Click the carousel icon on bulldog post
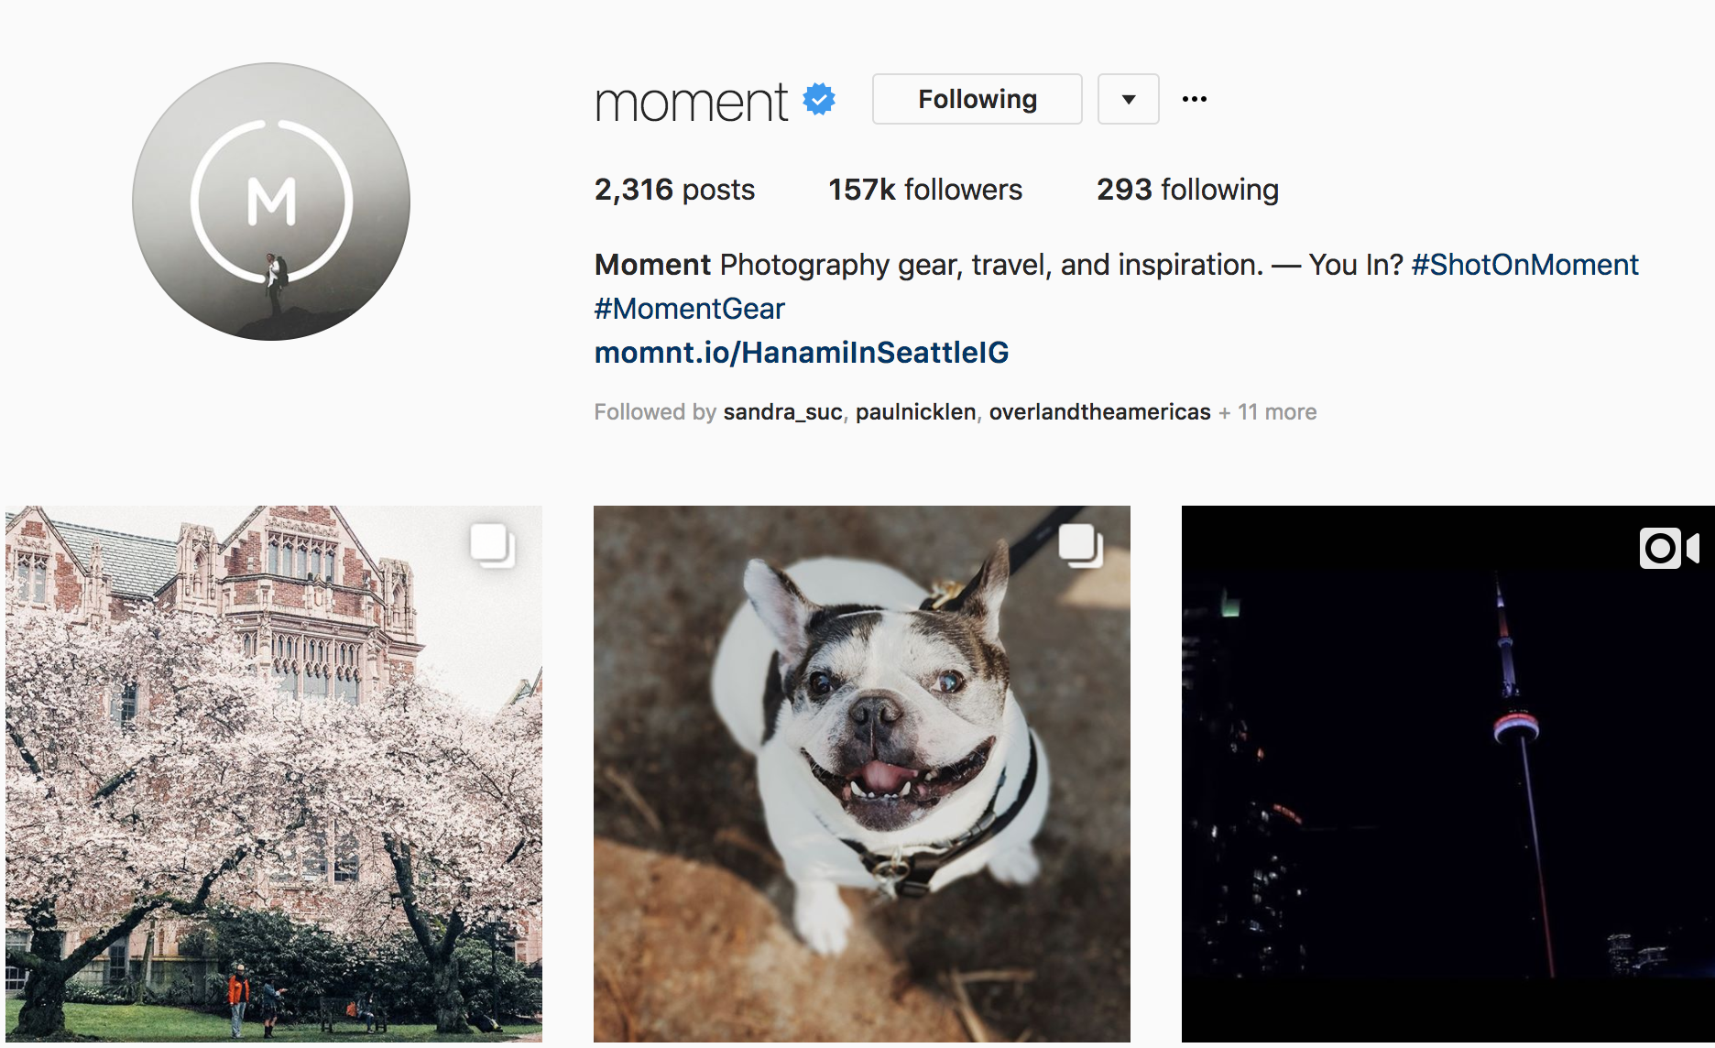Viewport: 1715px width, 1048px height. (x=1080, y=545)
